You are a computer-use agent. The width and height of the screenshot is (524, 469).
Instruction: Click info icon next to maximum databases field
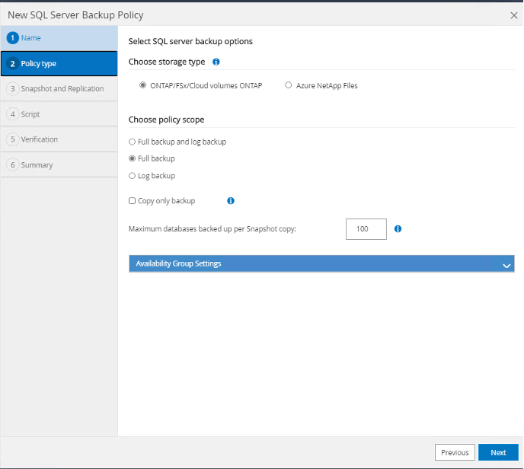(x=398, y=228)
